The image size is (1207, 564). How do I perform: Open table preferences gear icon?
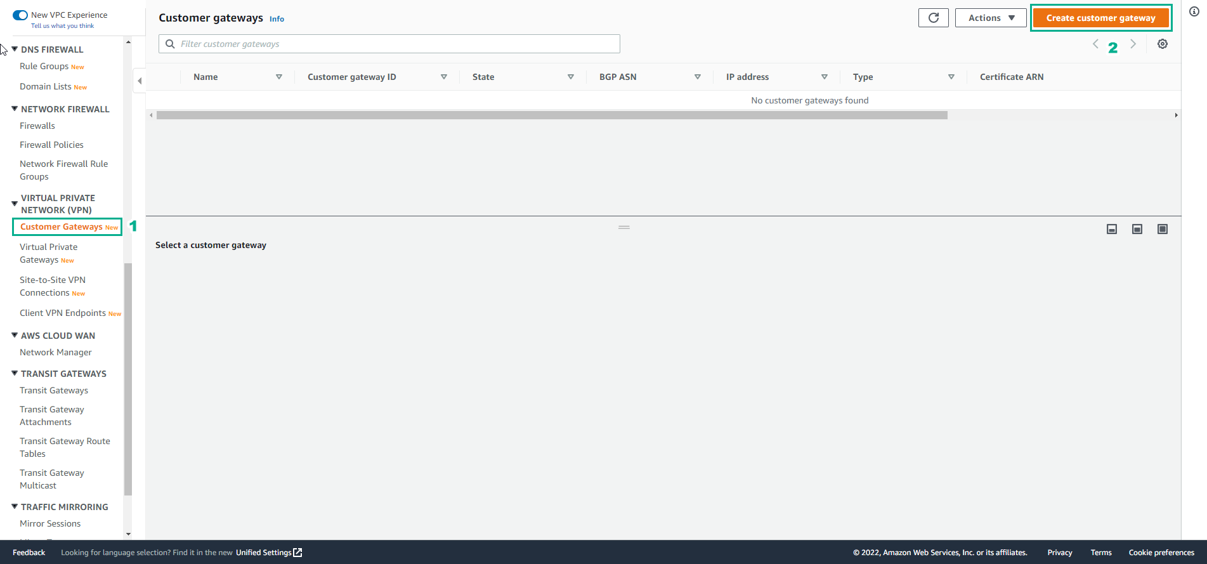[1163, 44]
